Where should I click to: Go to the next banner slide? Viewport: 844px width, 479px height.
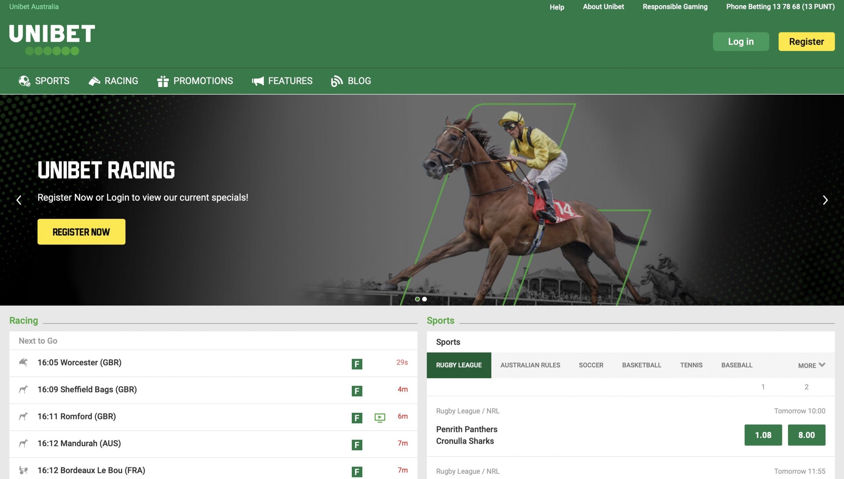tap(825, 200)
